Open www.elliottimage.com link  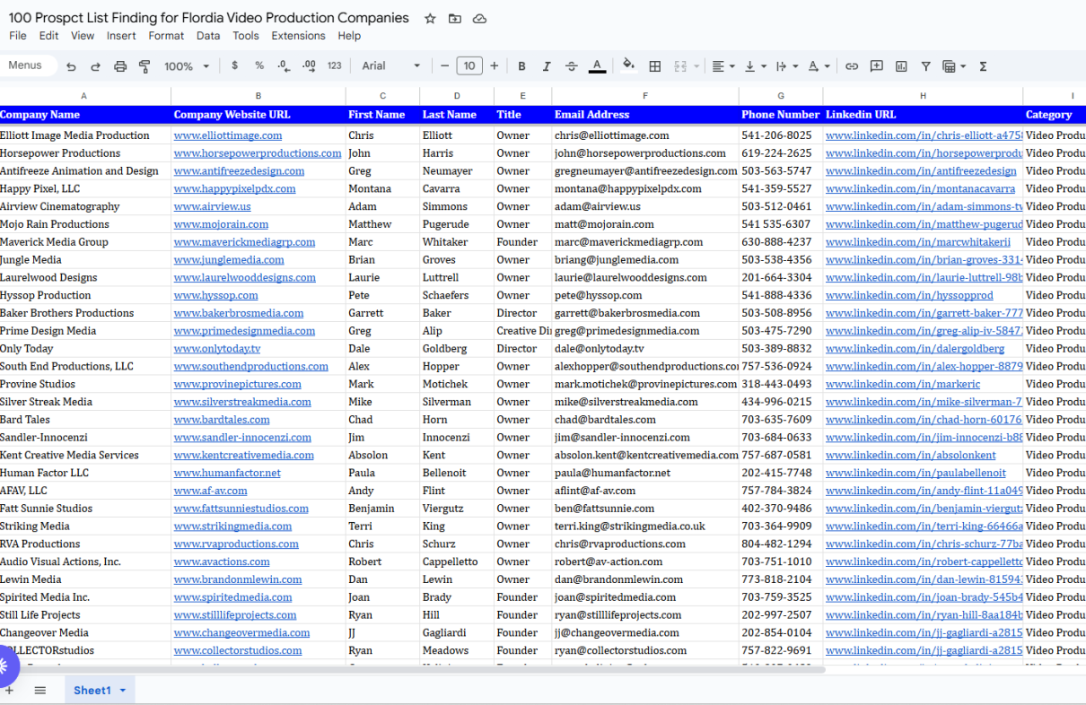point(228,135)
